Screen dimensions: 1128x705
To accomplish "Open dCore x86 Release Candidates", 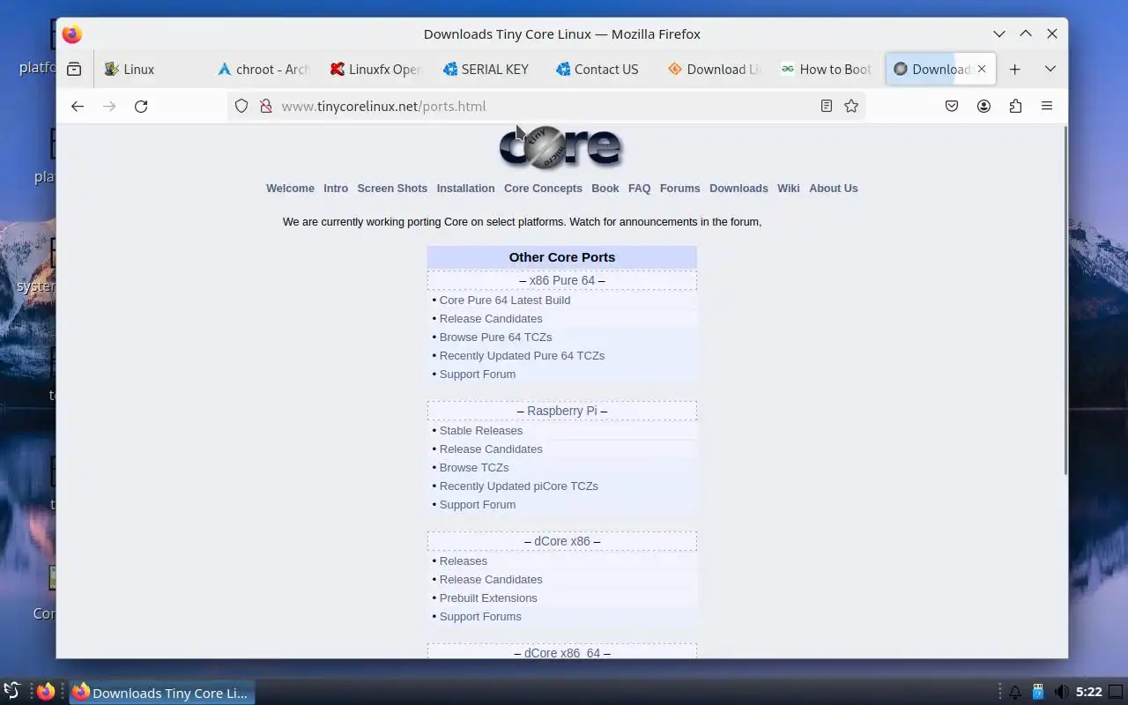I will (x=491, y=580).
